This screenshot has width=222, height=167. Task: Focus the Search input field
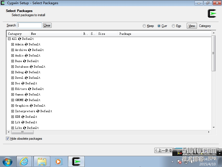point(29,25)
